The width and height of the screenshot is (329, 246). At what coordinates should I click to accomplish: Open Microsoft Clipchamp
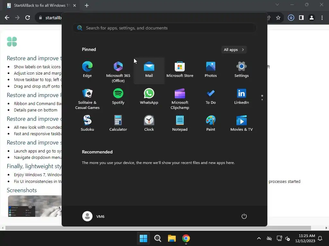click(x=180, y=98)
